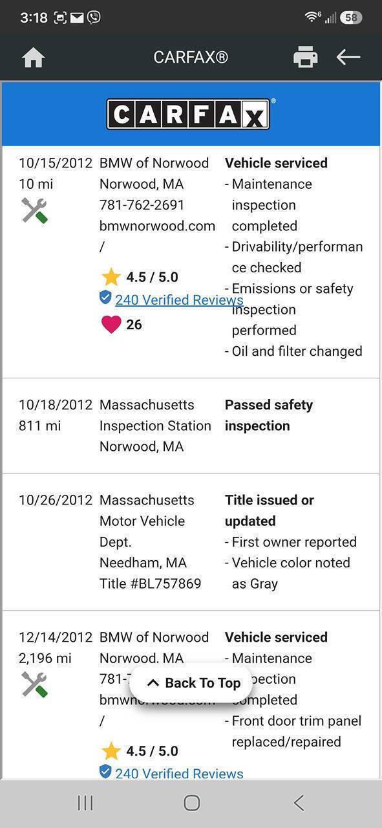Tap the Android back navigation chevron
Screen dimensions: 382x828
(x=298, y=803)
